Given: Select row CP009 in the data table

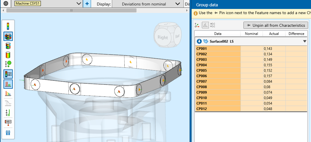Looking at the screenshot, I should (x=251, y=92).
